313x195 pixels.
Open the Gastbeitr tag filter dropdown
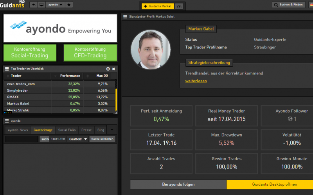(x=78, y=139)
